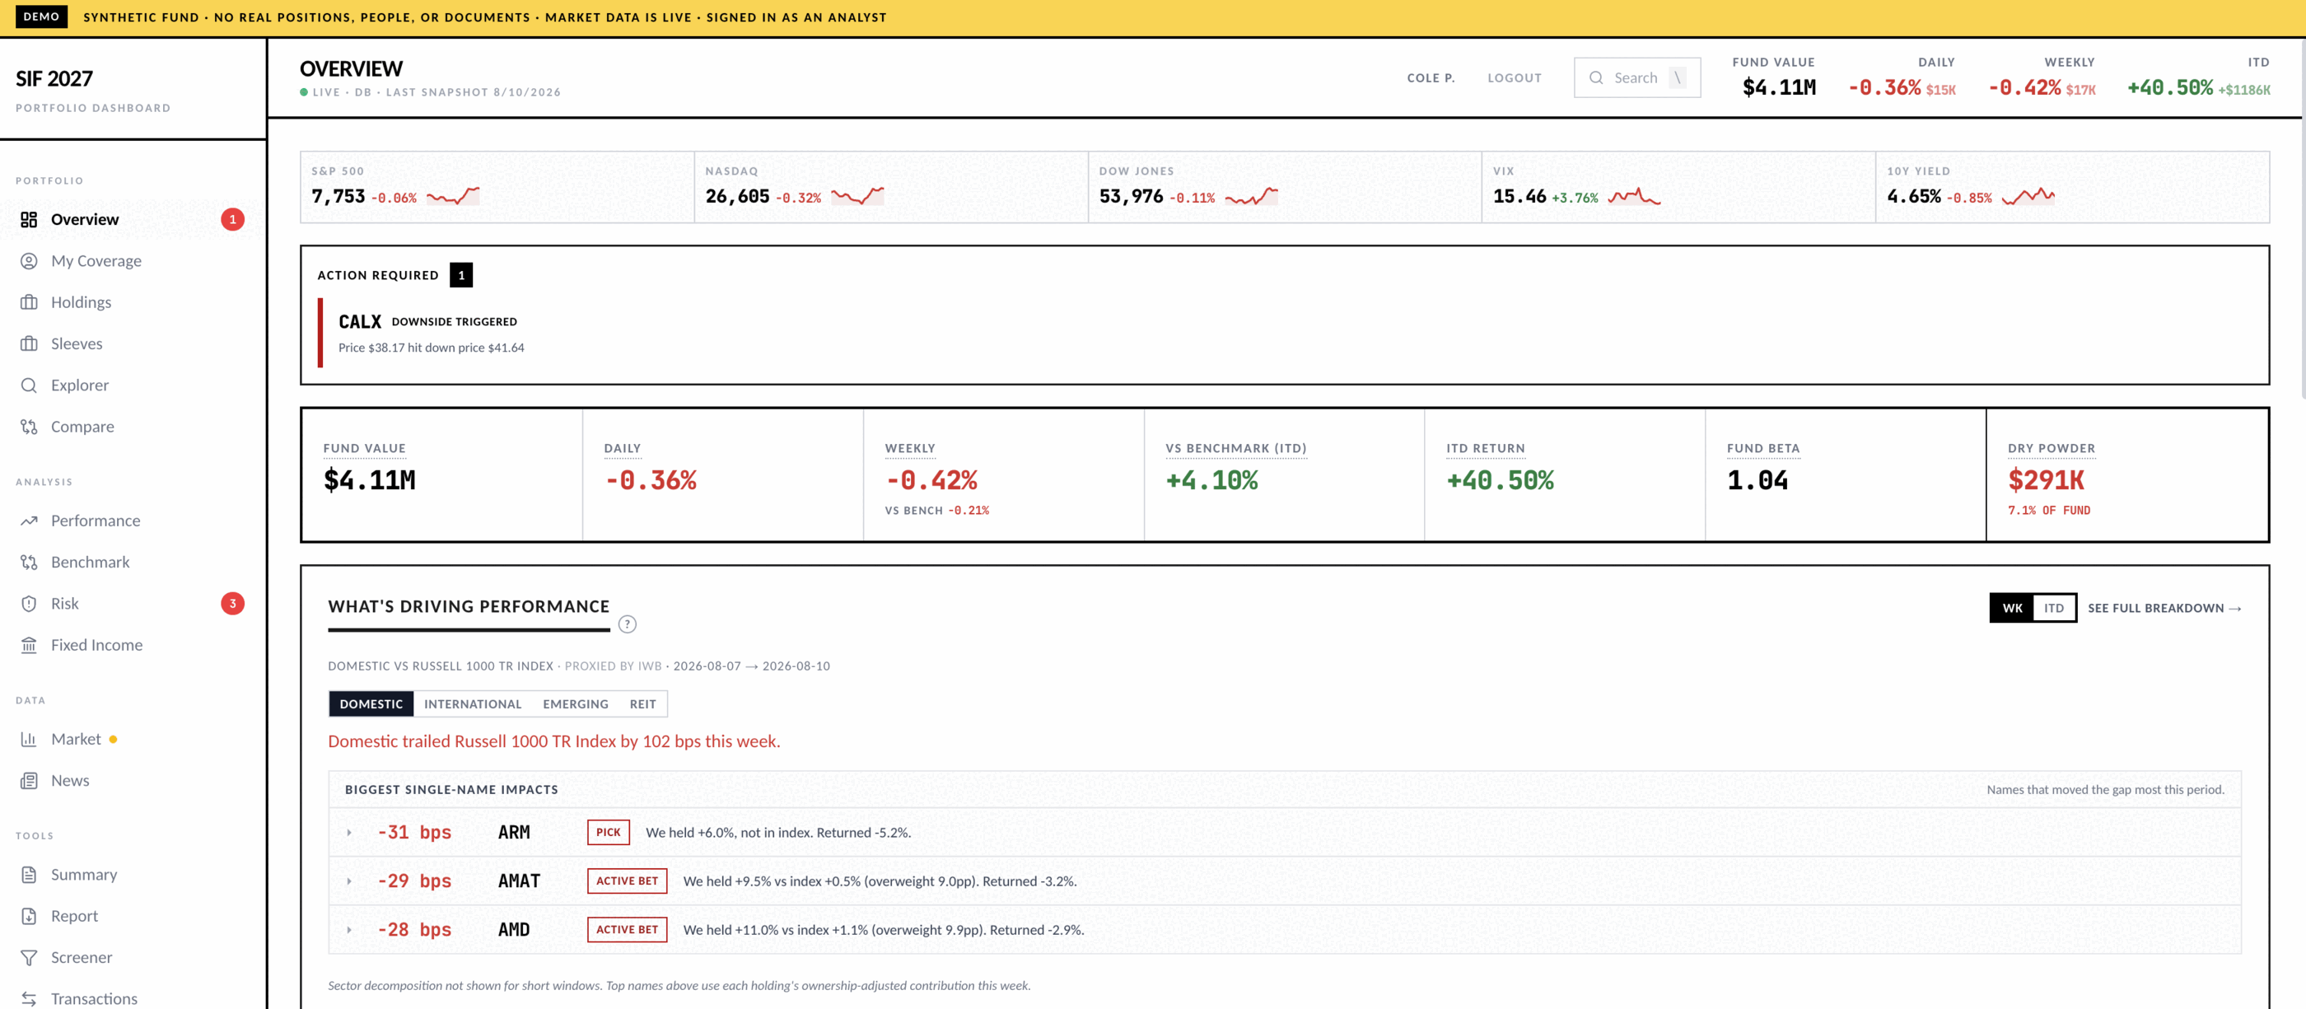Click the Risk shield icon

point(29,604)
